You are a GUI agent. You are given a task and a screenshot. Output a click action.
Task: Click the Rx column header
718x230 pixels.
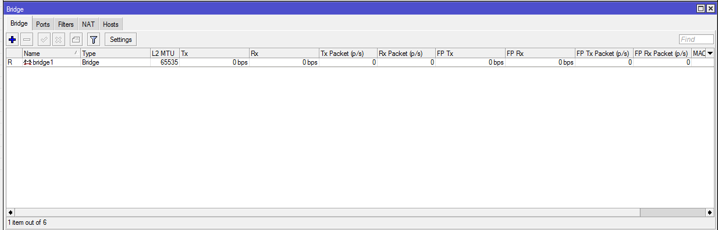(284, 53)
